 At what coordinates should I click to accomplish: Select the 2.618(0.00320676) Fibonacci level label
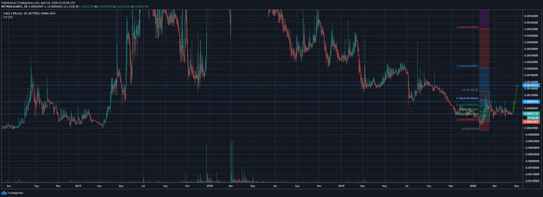tap(467, 27)
